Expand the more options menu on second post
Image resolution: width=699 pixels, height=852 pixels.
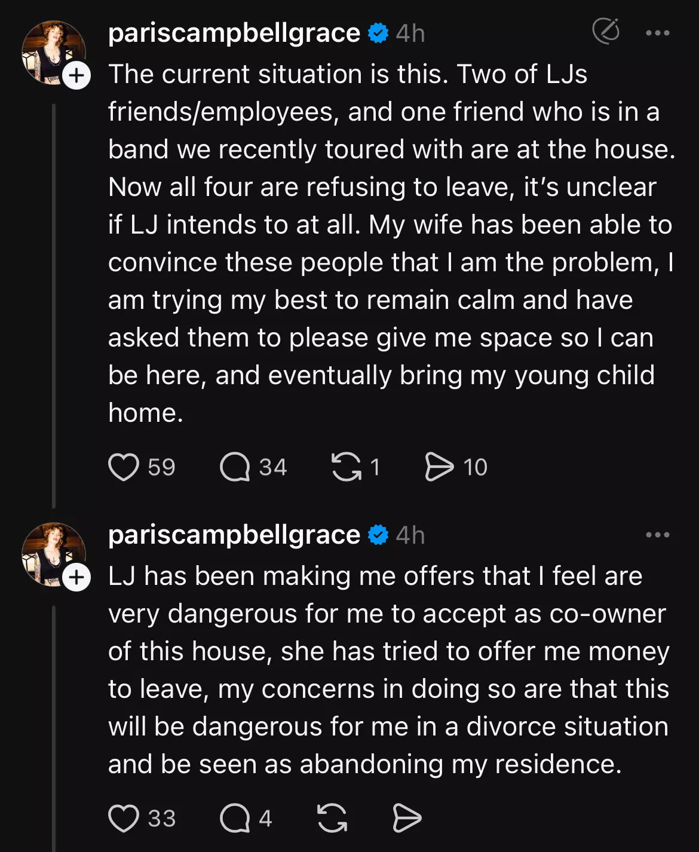pos(657,535)
